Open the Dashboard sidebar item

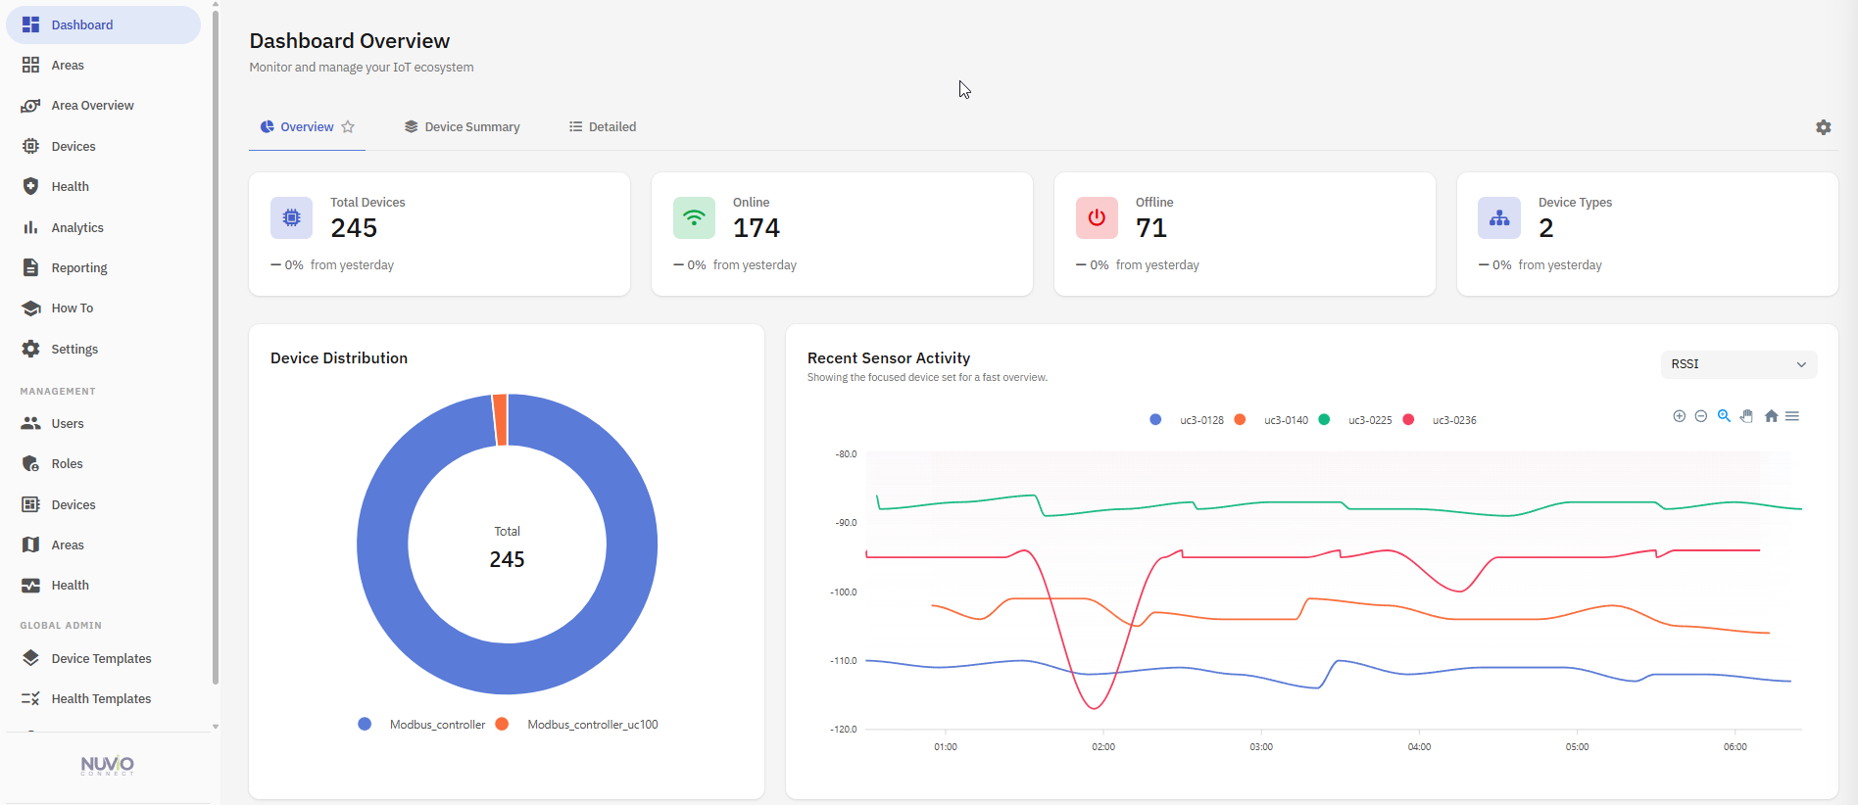(103, 24)
